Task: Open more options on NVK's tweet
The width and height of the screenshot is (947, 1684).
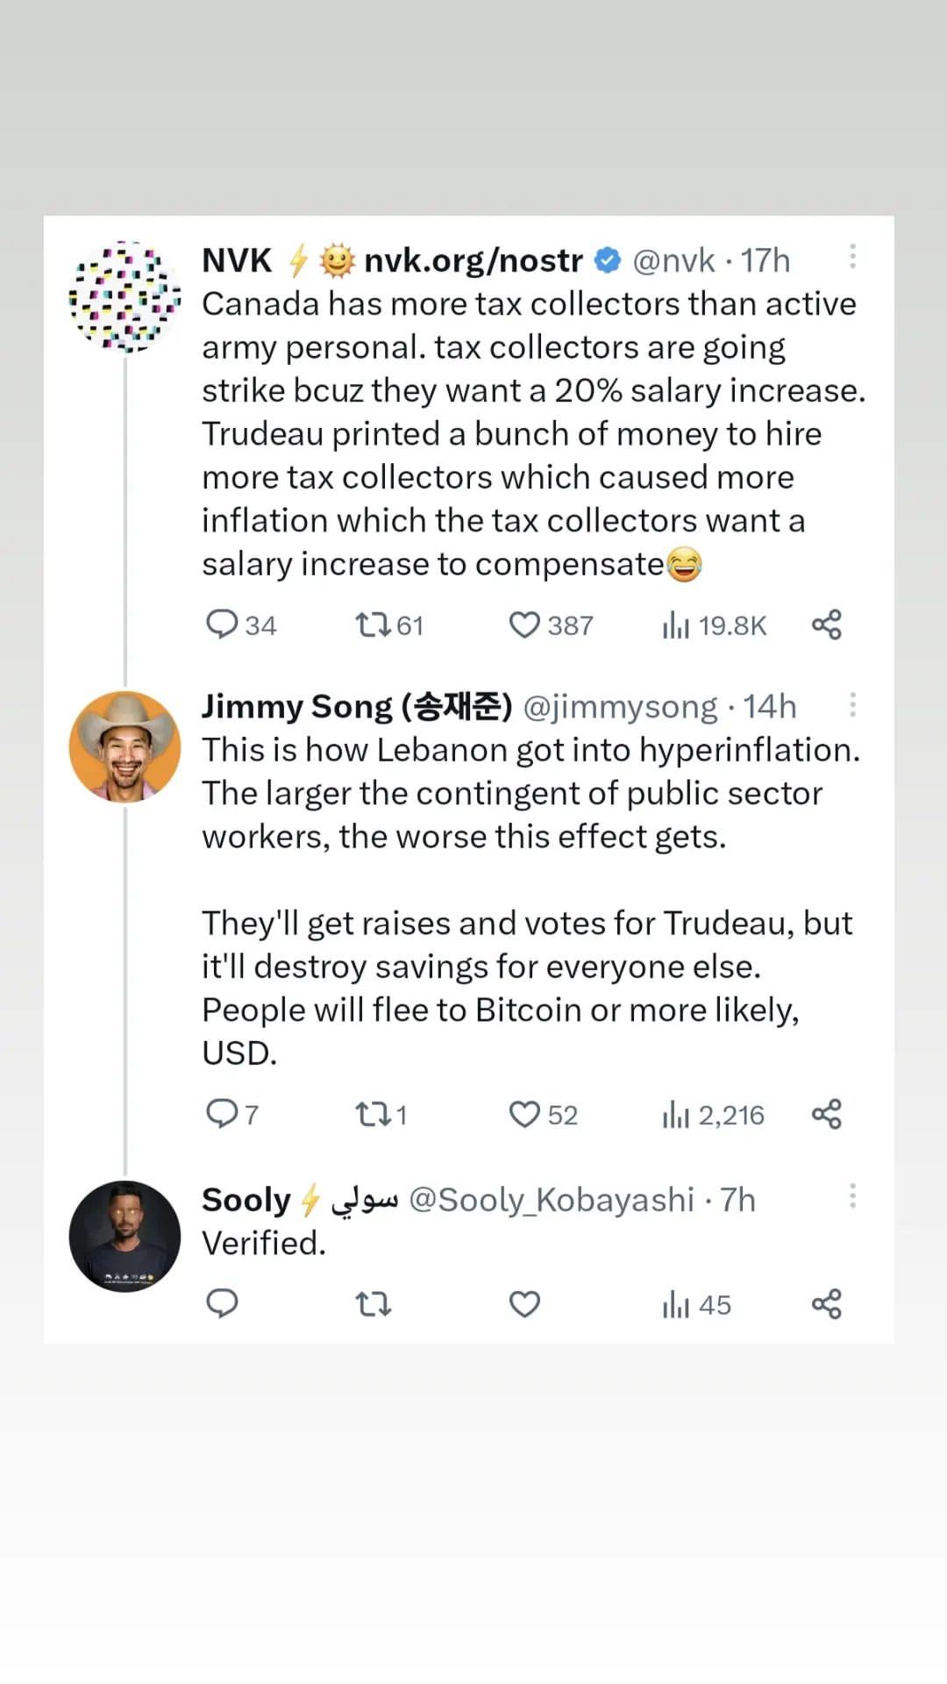Action: tap(852, 257)
